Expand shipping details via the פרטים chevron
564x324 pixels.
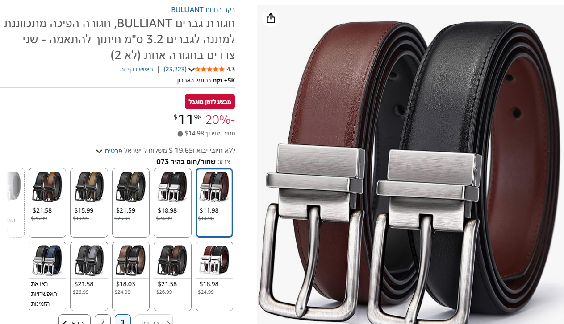[x=99, y=151]
